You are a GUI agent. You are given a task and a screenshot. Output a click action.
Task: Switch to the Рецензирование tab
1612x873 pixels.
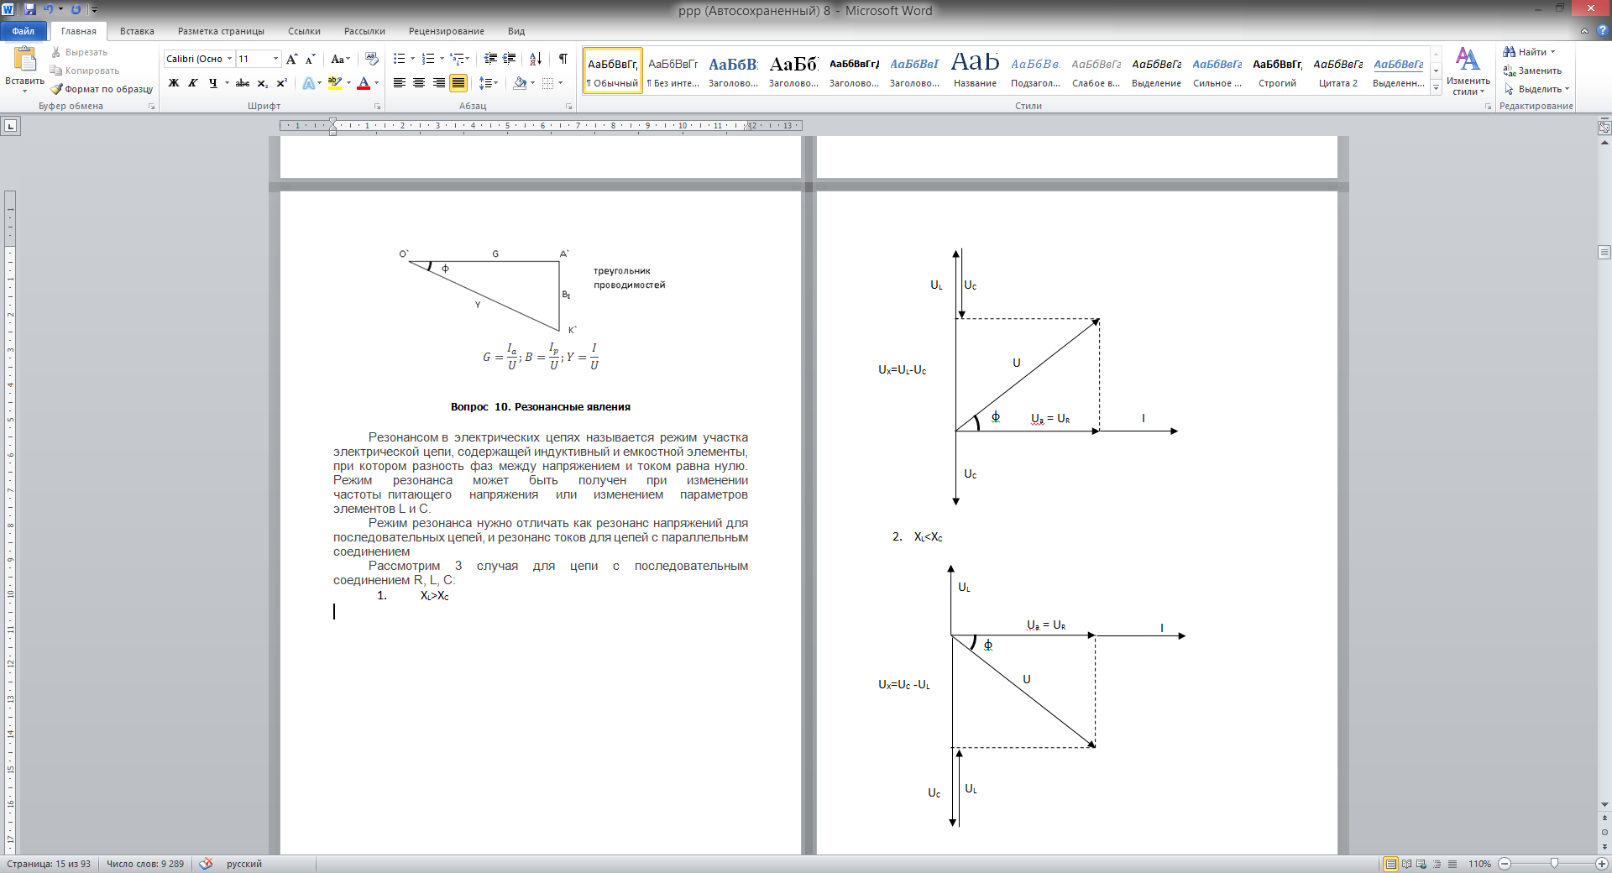[447, 31]
